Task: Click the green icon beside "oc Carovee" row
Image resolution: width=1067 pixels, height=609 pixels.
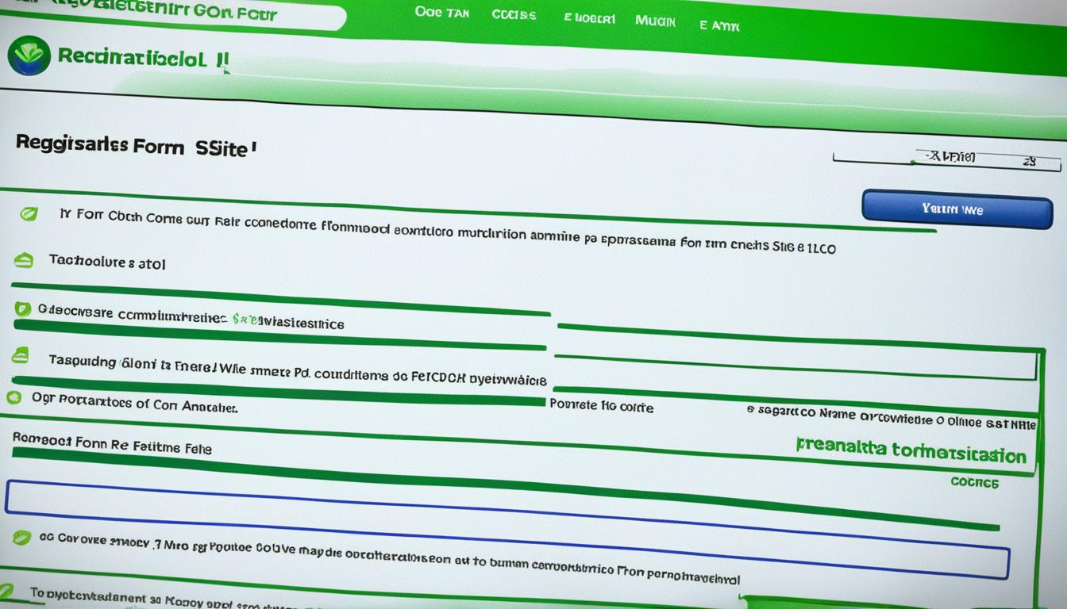Action: pos(22,537)
